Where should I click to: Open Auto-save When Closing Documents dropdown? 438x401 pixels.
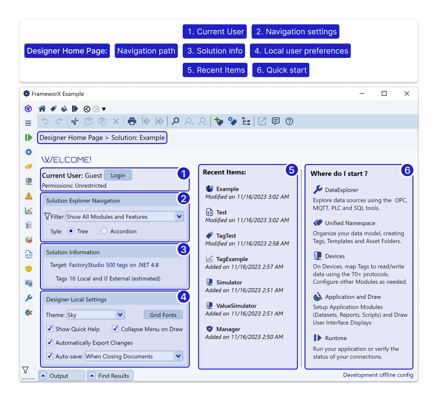pyautogui.click(x=178, y=356)
